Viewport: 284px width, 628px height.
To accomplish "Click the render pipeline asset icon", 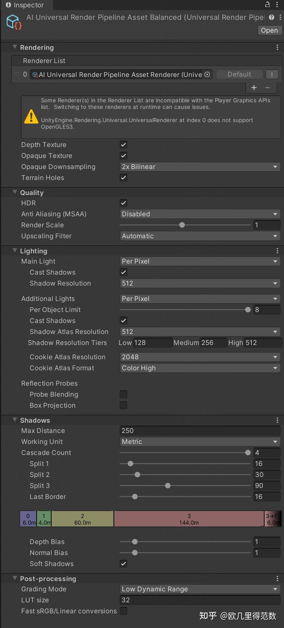I will point(14,22).
